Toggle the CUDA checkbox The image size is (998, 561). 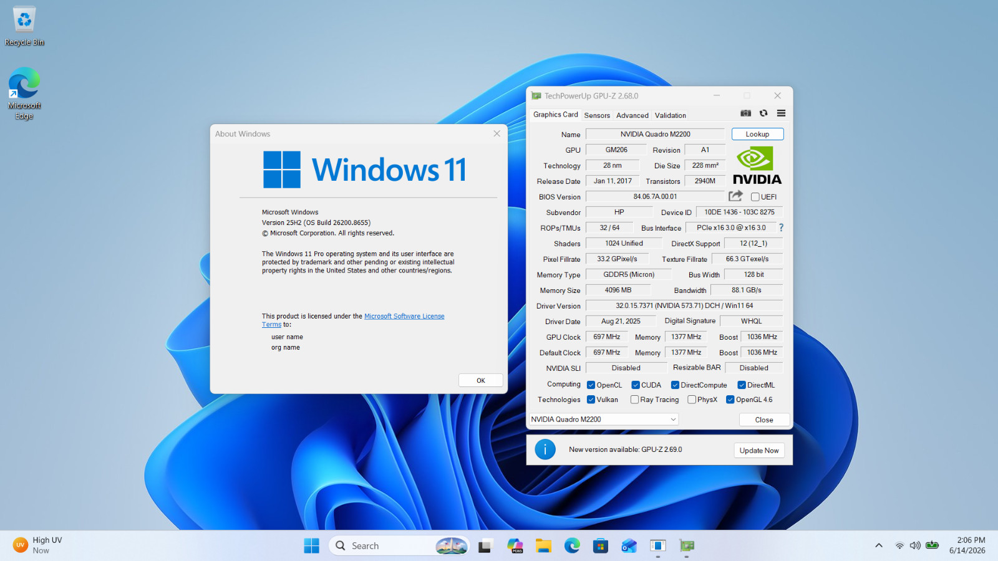(x=636, y=385)
